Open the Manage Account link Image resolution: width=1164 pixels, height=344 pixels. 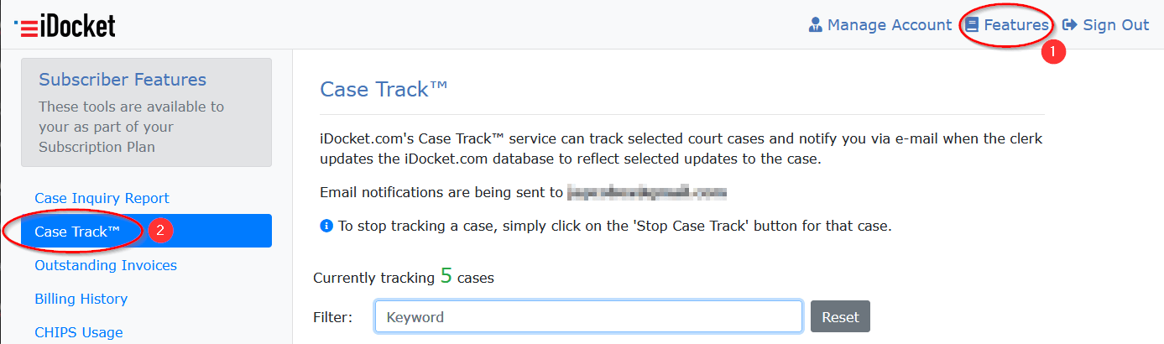[889, 25]
